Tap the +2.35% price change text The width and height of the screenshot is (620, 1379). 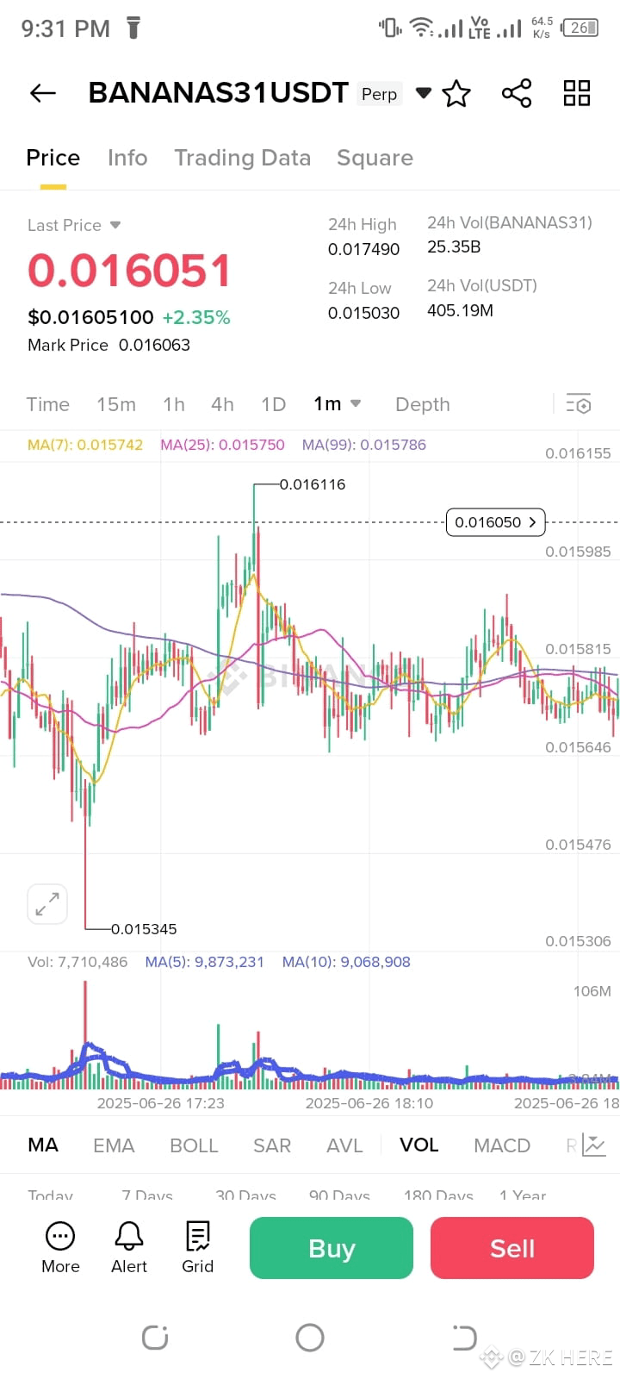(196, 317)
